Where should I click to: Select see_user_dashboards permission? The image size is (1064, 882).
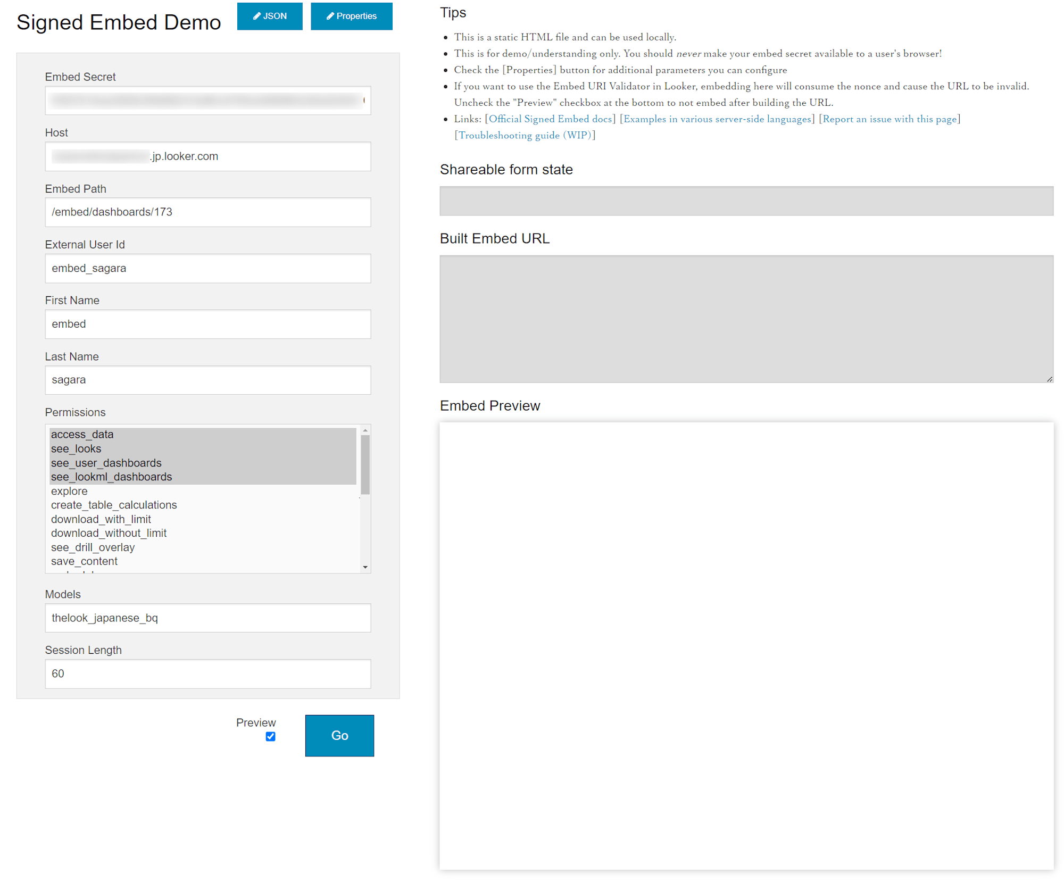(203, 463)
